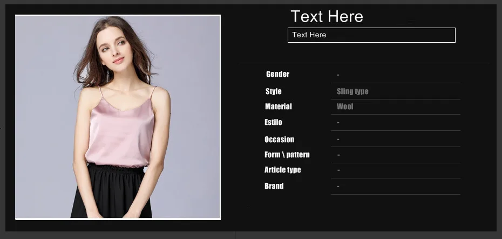Image resolution: width=502 pixels, height=239 pixels.
Task: Select the 'Article type' label
Action: coord(283,170)
